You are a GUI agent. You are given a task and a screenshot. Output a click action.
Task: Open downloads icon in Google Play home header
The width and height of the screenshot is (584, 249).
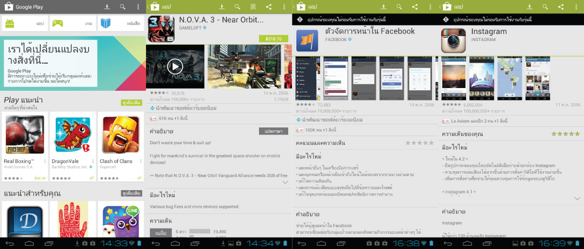click(107, 6)
